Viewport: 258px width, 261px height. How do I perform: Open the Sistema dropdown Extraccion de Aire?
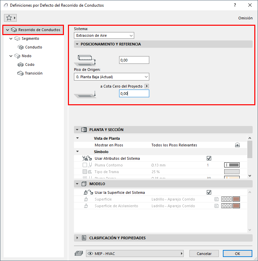coord(104,35)
